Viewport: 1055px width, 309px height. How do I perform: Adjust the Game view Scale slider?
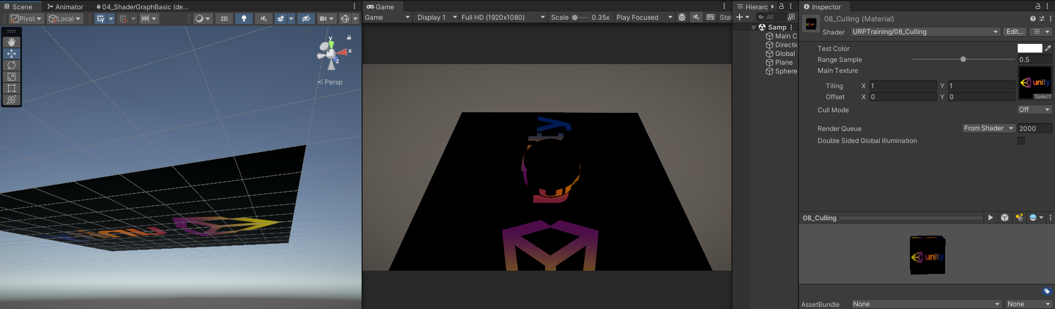(x=579, y=18)
